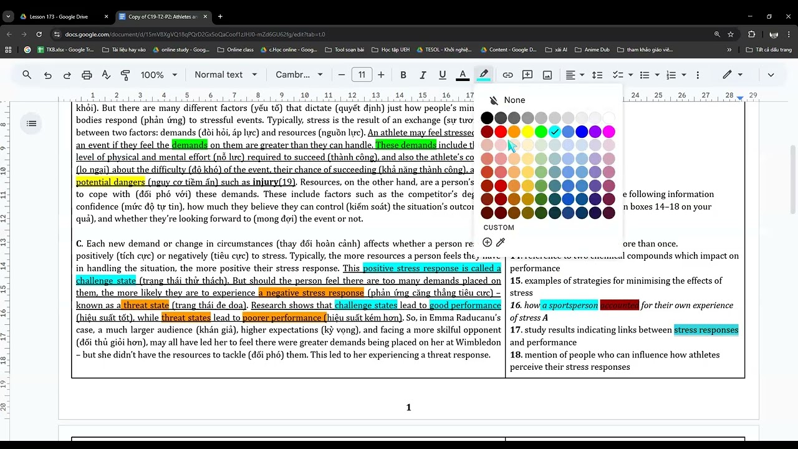Open the insert link tool
798x449 pixels.
pyautogui.click(x=507, y=75)
